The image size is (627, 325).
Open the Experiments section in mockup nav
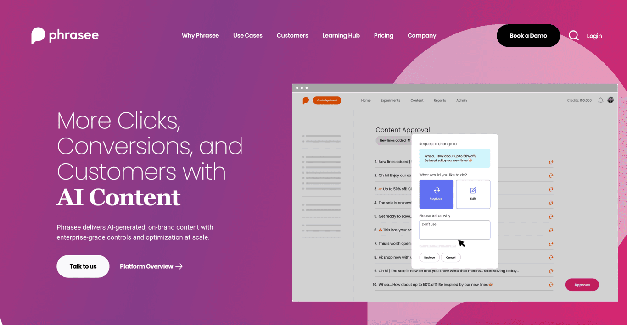[x=390, y=100]
